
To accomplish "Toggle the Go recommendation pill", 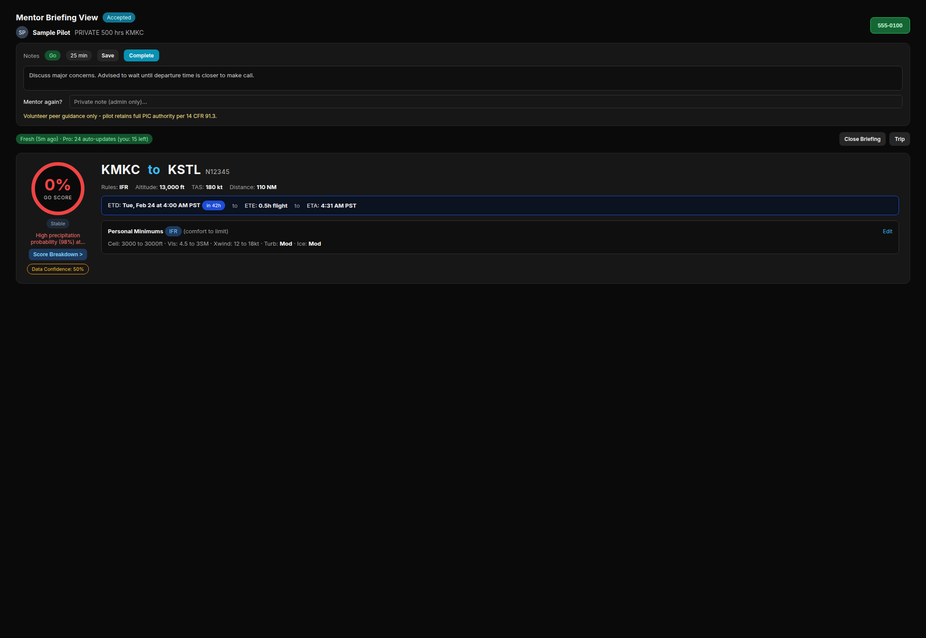I will 53,56.
